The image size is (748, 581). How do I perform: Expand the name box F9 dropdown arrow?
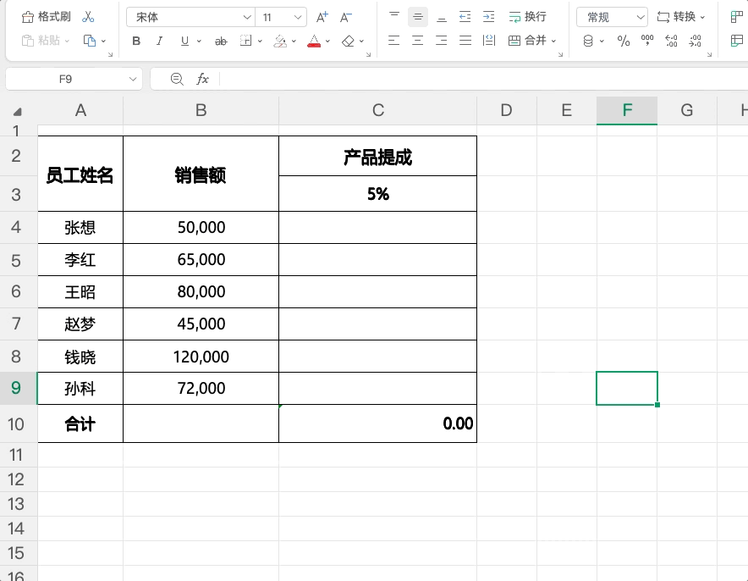(x=133, y=79)
